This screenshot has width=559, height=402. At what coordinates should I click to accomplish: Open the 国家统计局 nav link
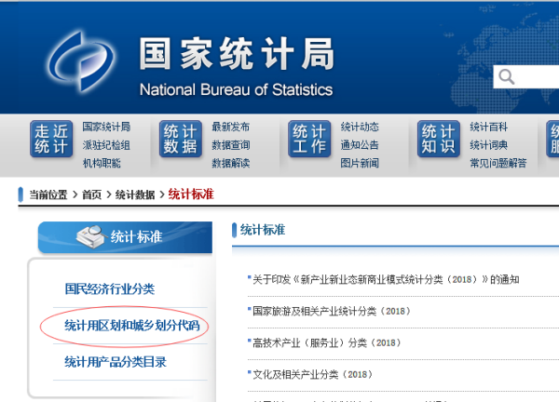pos(106,127)
